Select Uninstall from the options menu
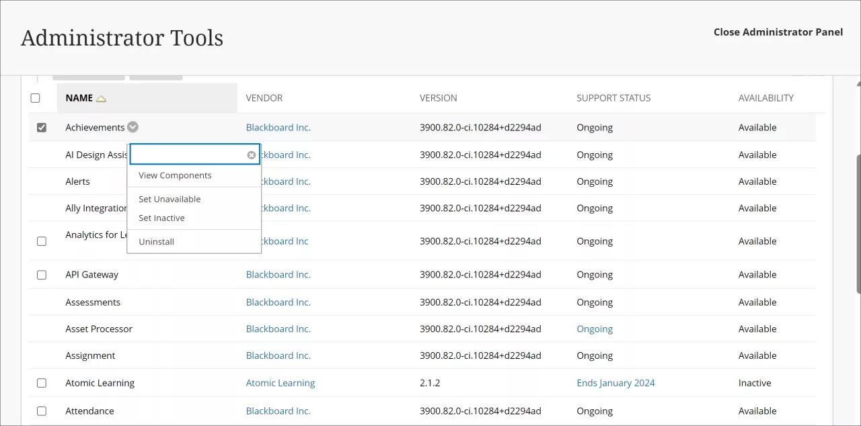 tap(156, 241)
